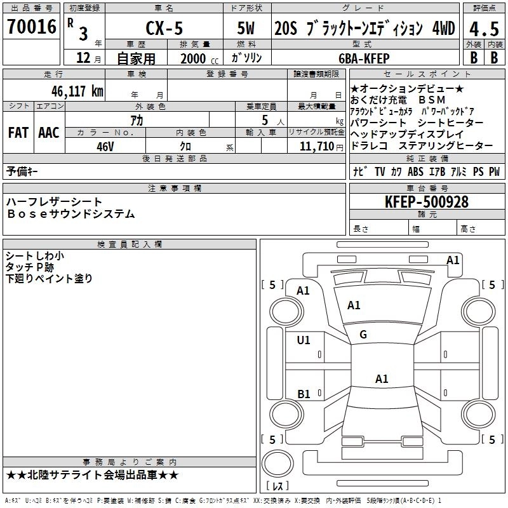Click the 自家用 vehicle history value

(x=136, y=58)
